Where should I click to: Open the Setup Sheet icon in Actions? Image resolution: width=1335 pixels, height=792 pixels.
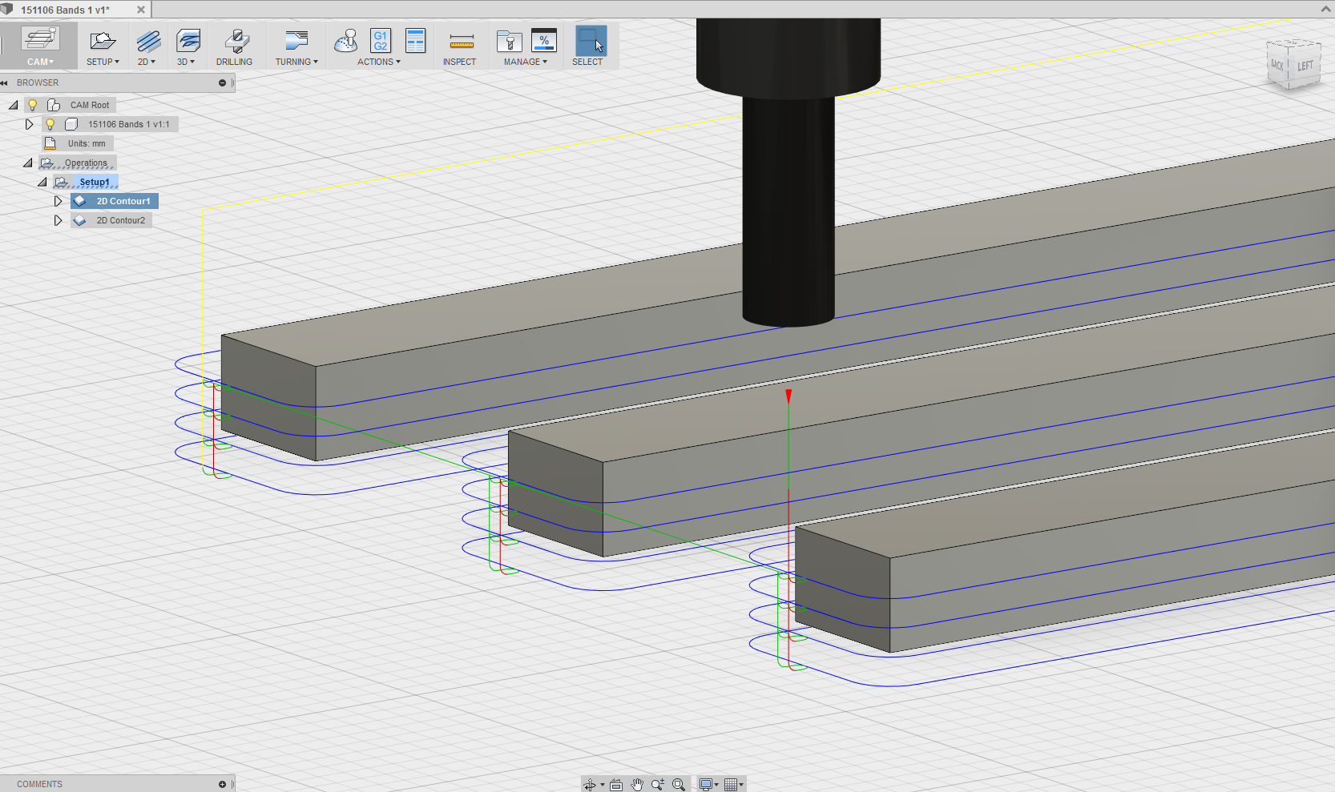(x=415, y=41)
